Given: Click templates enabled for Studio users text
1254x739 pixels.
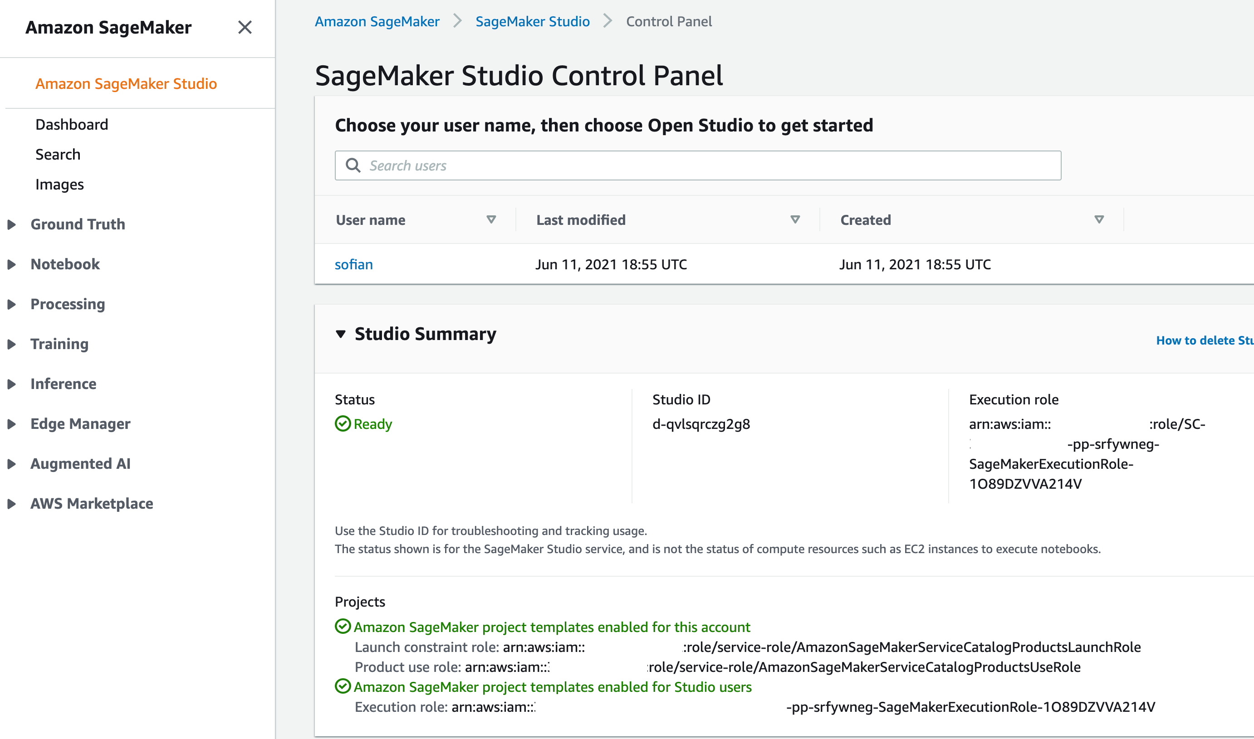Looking at the screenshot, I should pos(553,687).
